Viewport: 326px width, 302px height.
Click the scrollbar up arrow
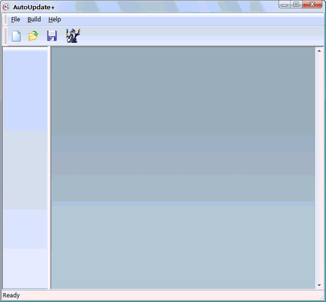[x=319, y=51]
